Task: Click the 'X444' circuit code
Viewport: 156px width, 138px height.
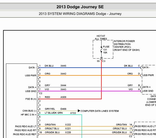Action: point(63,85)
